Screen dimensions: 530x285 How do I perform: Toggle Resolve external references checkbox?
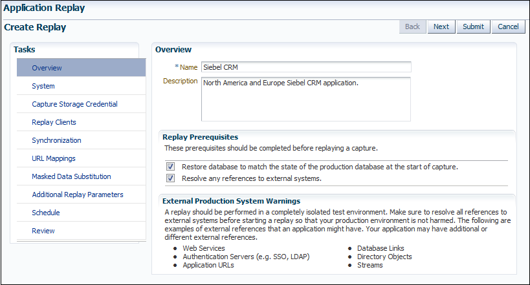(171, 178)
